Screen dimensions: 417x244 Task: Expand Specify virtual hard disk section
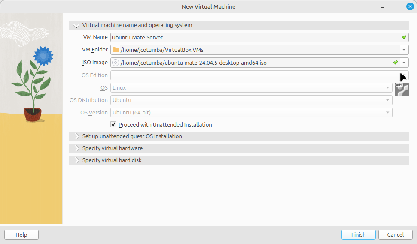click(239, 160)
